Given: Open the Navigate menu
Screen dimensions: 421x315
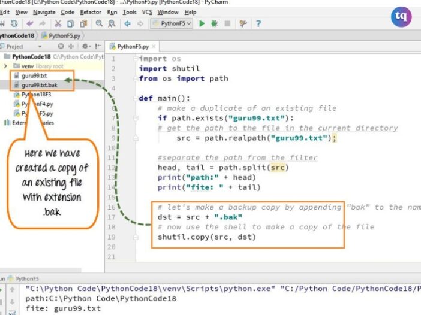Looking at the screenshot, I should coord(44,12).
